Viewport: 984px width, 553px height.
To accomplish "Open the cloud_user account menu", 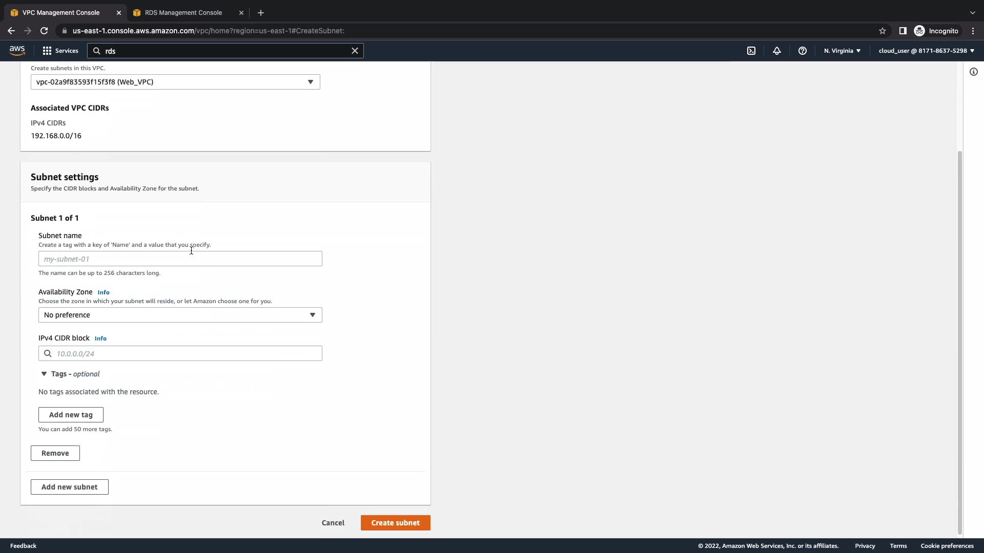I will pos(926,51).
